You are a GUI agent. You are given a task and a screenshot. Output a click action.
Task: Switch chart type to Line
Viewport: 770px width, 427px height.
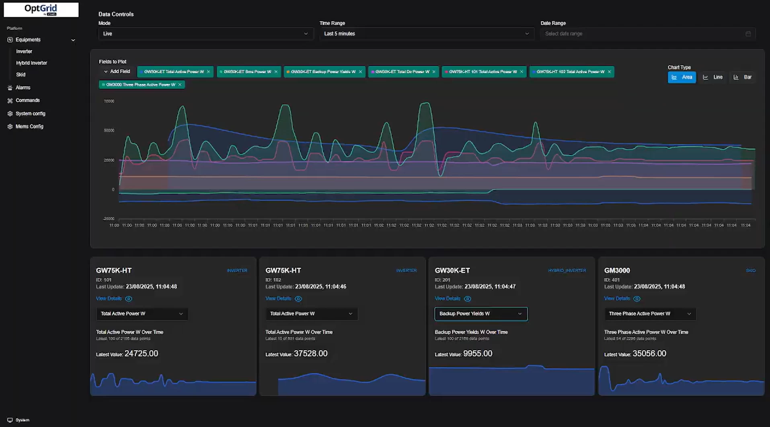coord(713,77)
